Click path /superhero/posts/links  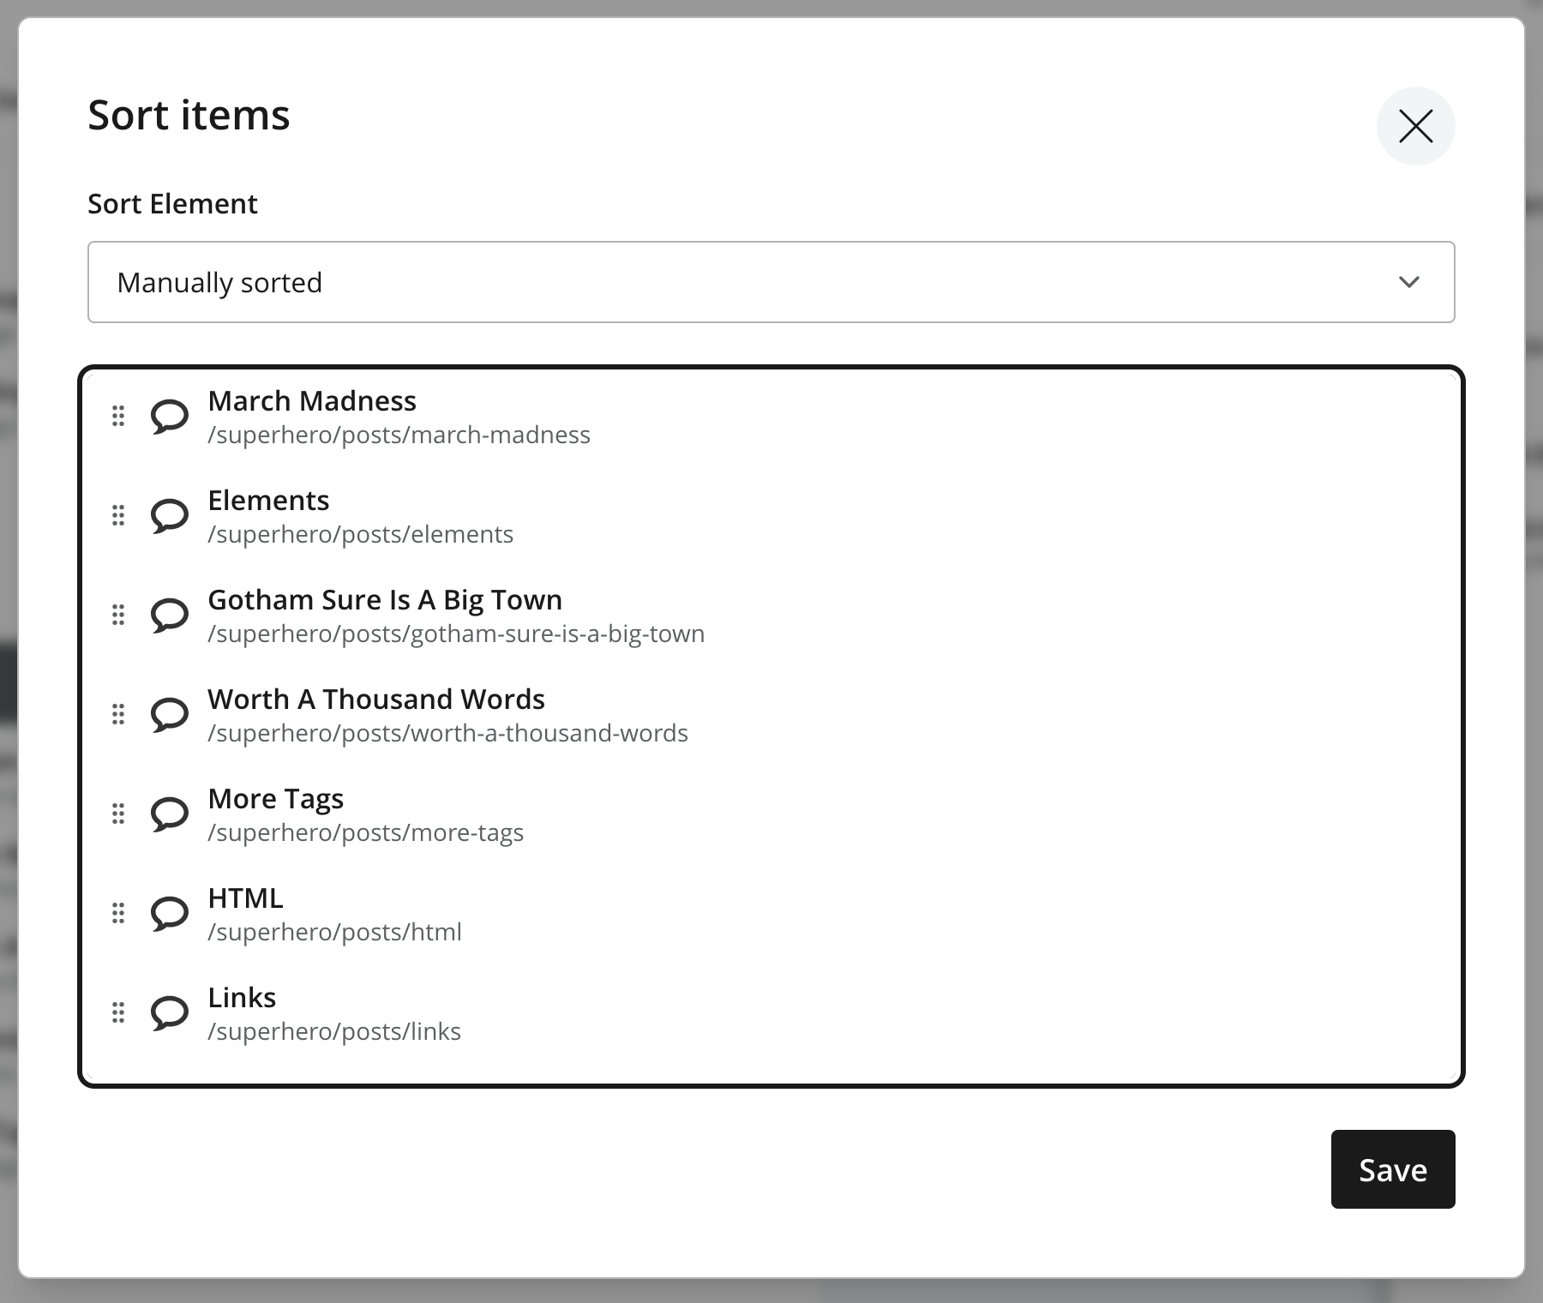(x=334, y=1032)
